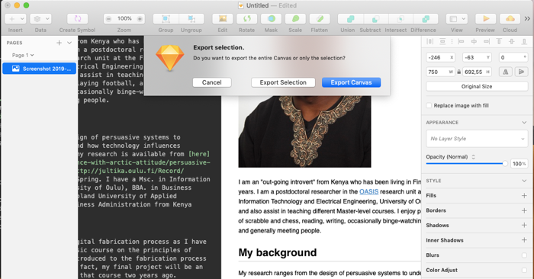
Task: Apply the Mask tool
Action: coord(271,19)
